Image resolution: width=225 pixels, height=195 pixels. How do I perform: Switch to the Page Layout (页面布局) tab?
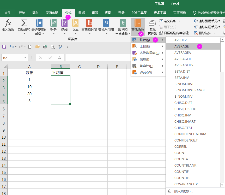tap(52, 13)
